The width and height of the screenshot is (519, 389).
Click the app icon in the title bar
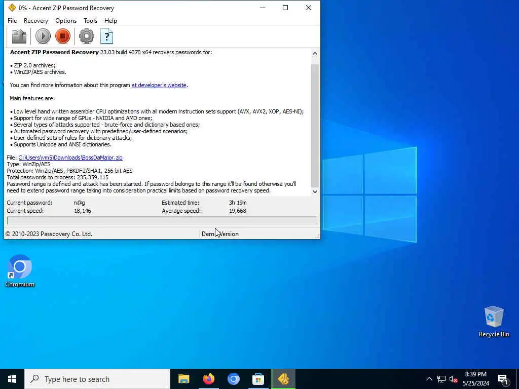[12, 8]
